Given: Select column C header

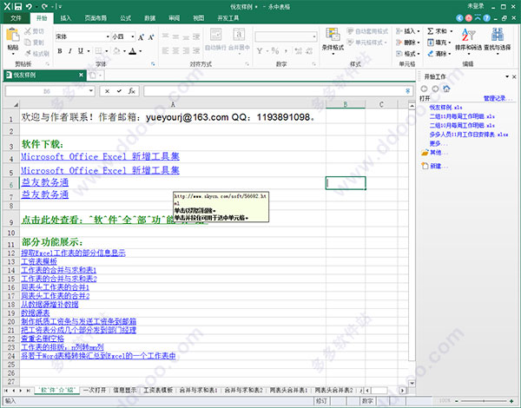Looking at the screenshot, I should [x=381, y=104].
